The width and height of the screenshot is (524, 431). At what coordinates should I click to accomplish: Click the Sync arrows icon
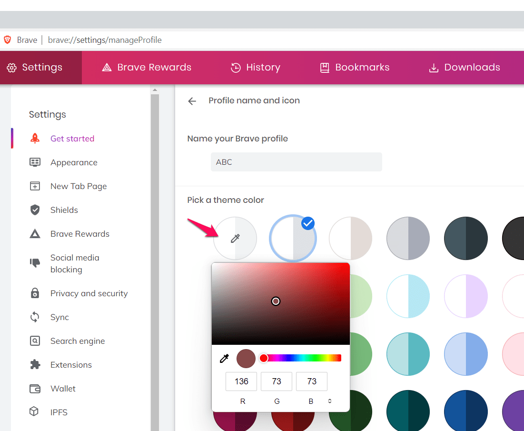pyautogui.click(x=35, y=317)
